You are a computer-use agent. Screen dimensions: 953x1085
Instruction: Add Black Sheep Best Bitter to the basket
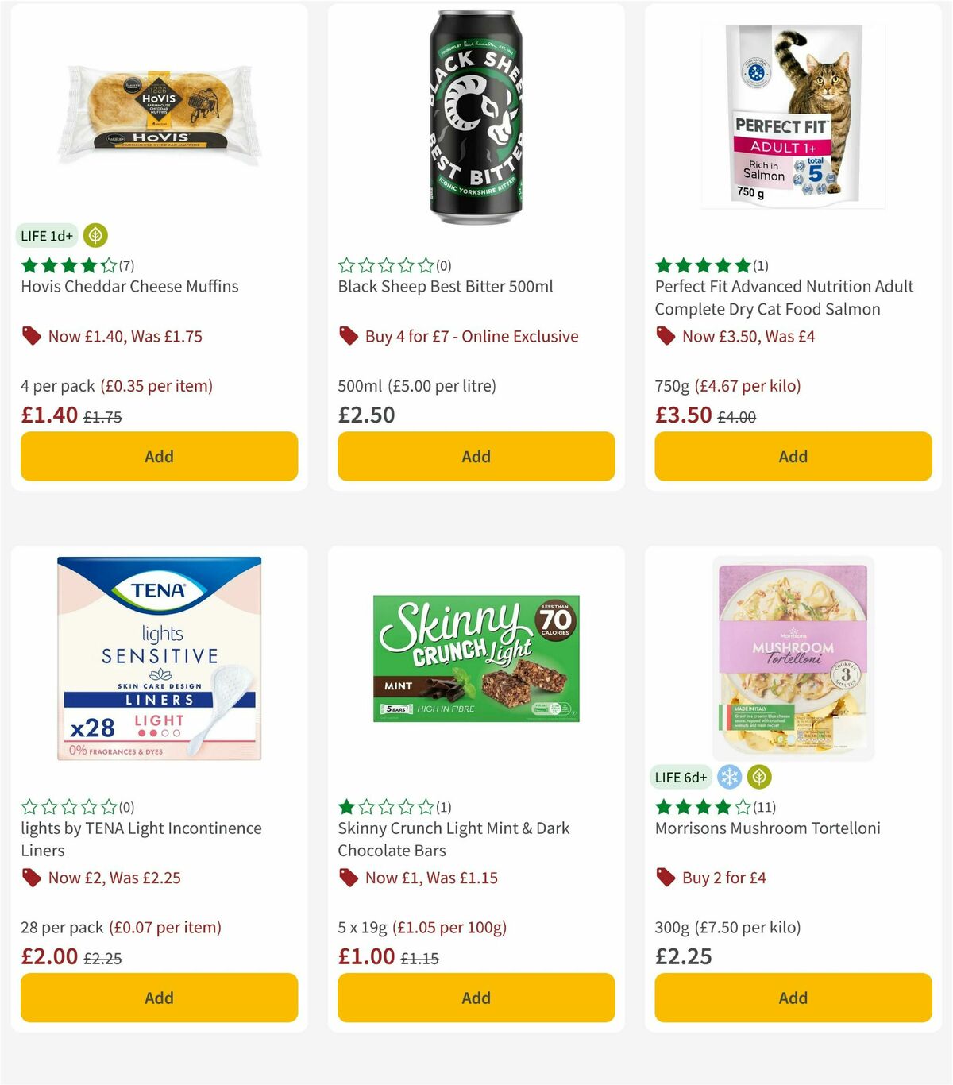[476, 456]
